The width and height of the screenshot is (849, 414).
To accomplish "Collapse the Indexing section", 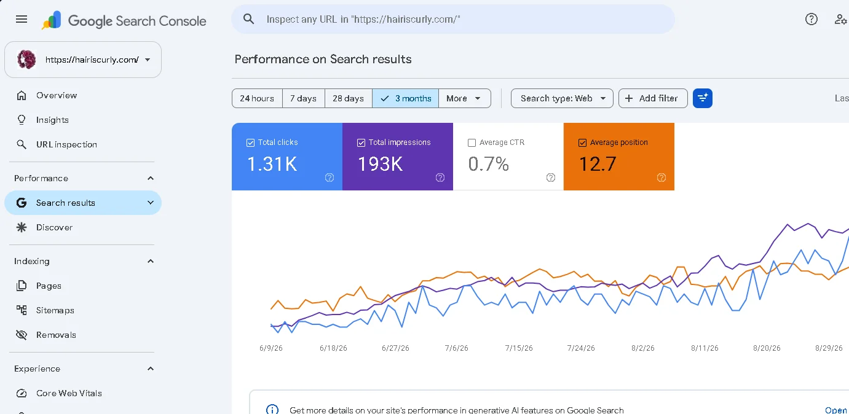I will pyautogui.click(x=151, y=261).
